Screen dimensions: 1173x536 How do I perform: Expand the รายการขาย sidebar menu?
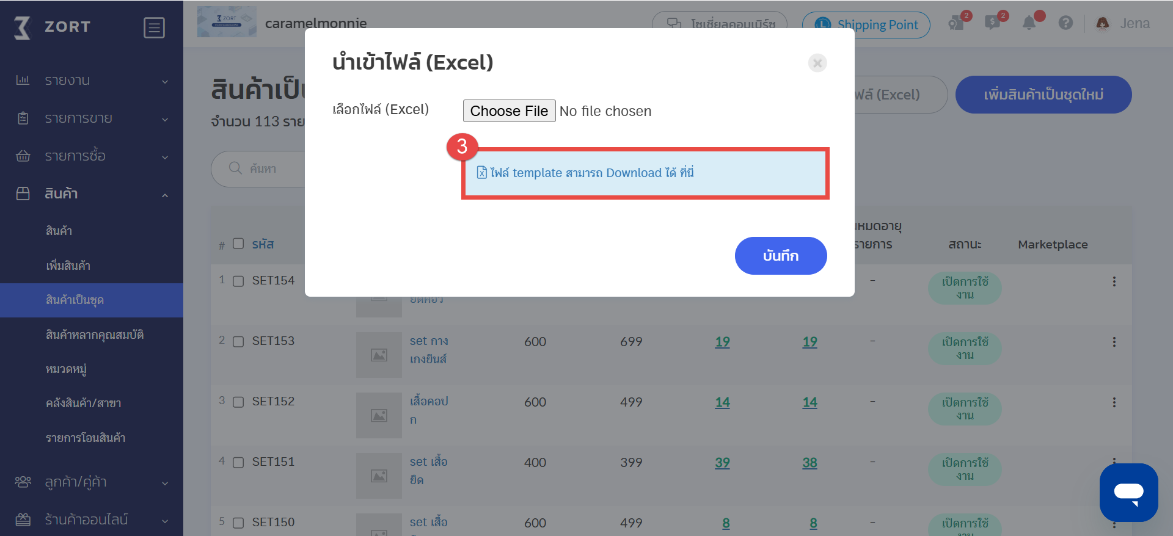click(x=92, y=118)
